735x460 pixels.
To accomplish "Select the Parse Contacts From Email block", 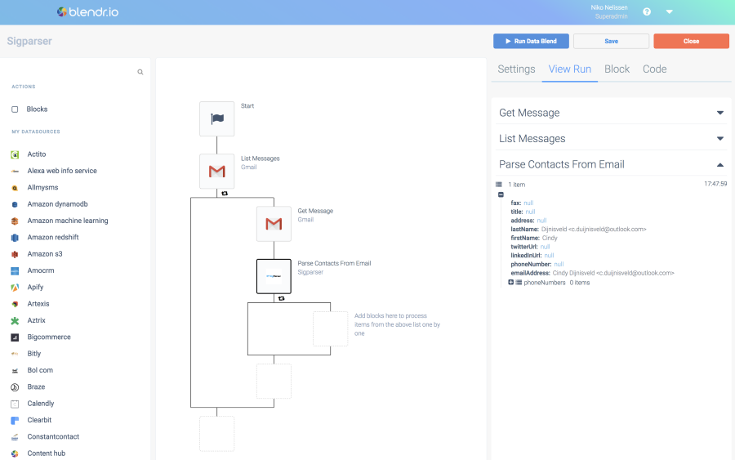I will [x=274, y=276].
